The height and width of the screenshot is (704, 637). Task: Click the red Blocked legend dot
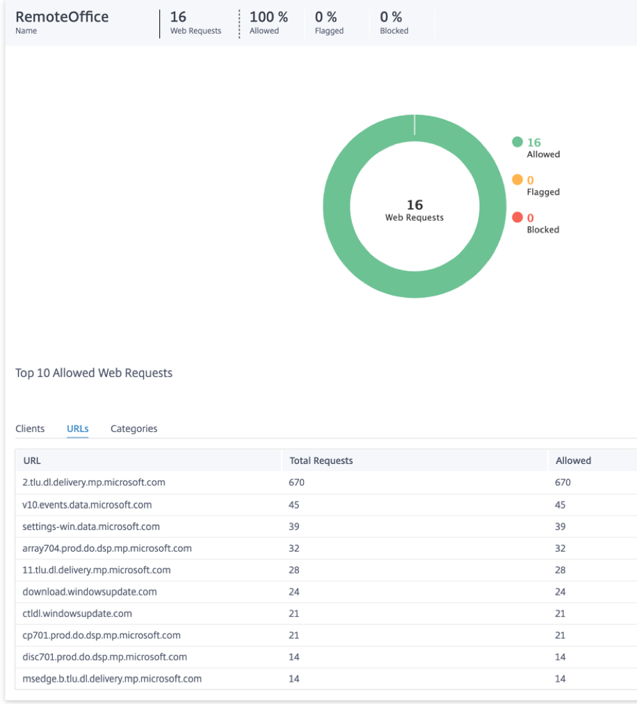[517, 217]
